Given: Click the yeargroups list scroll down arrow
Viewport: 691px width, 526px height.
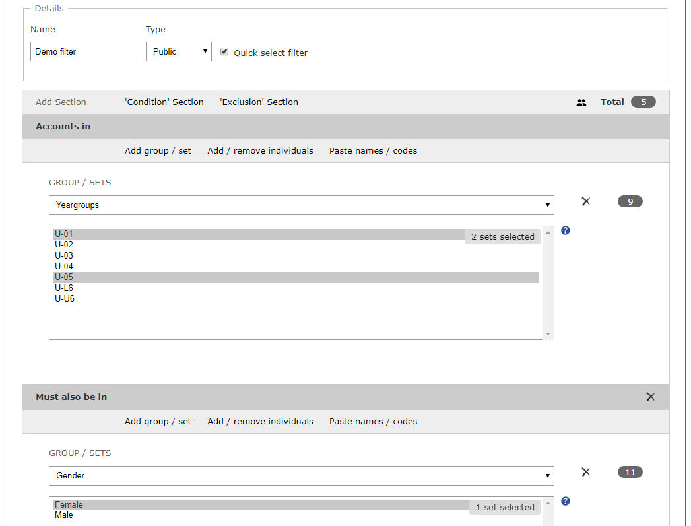Looking at the screenshot, I should (548, 334).
